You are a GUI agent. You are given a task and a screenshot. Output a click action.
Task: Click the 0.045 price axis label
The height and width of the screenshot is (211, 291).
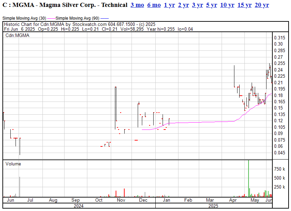(280, 153)
